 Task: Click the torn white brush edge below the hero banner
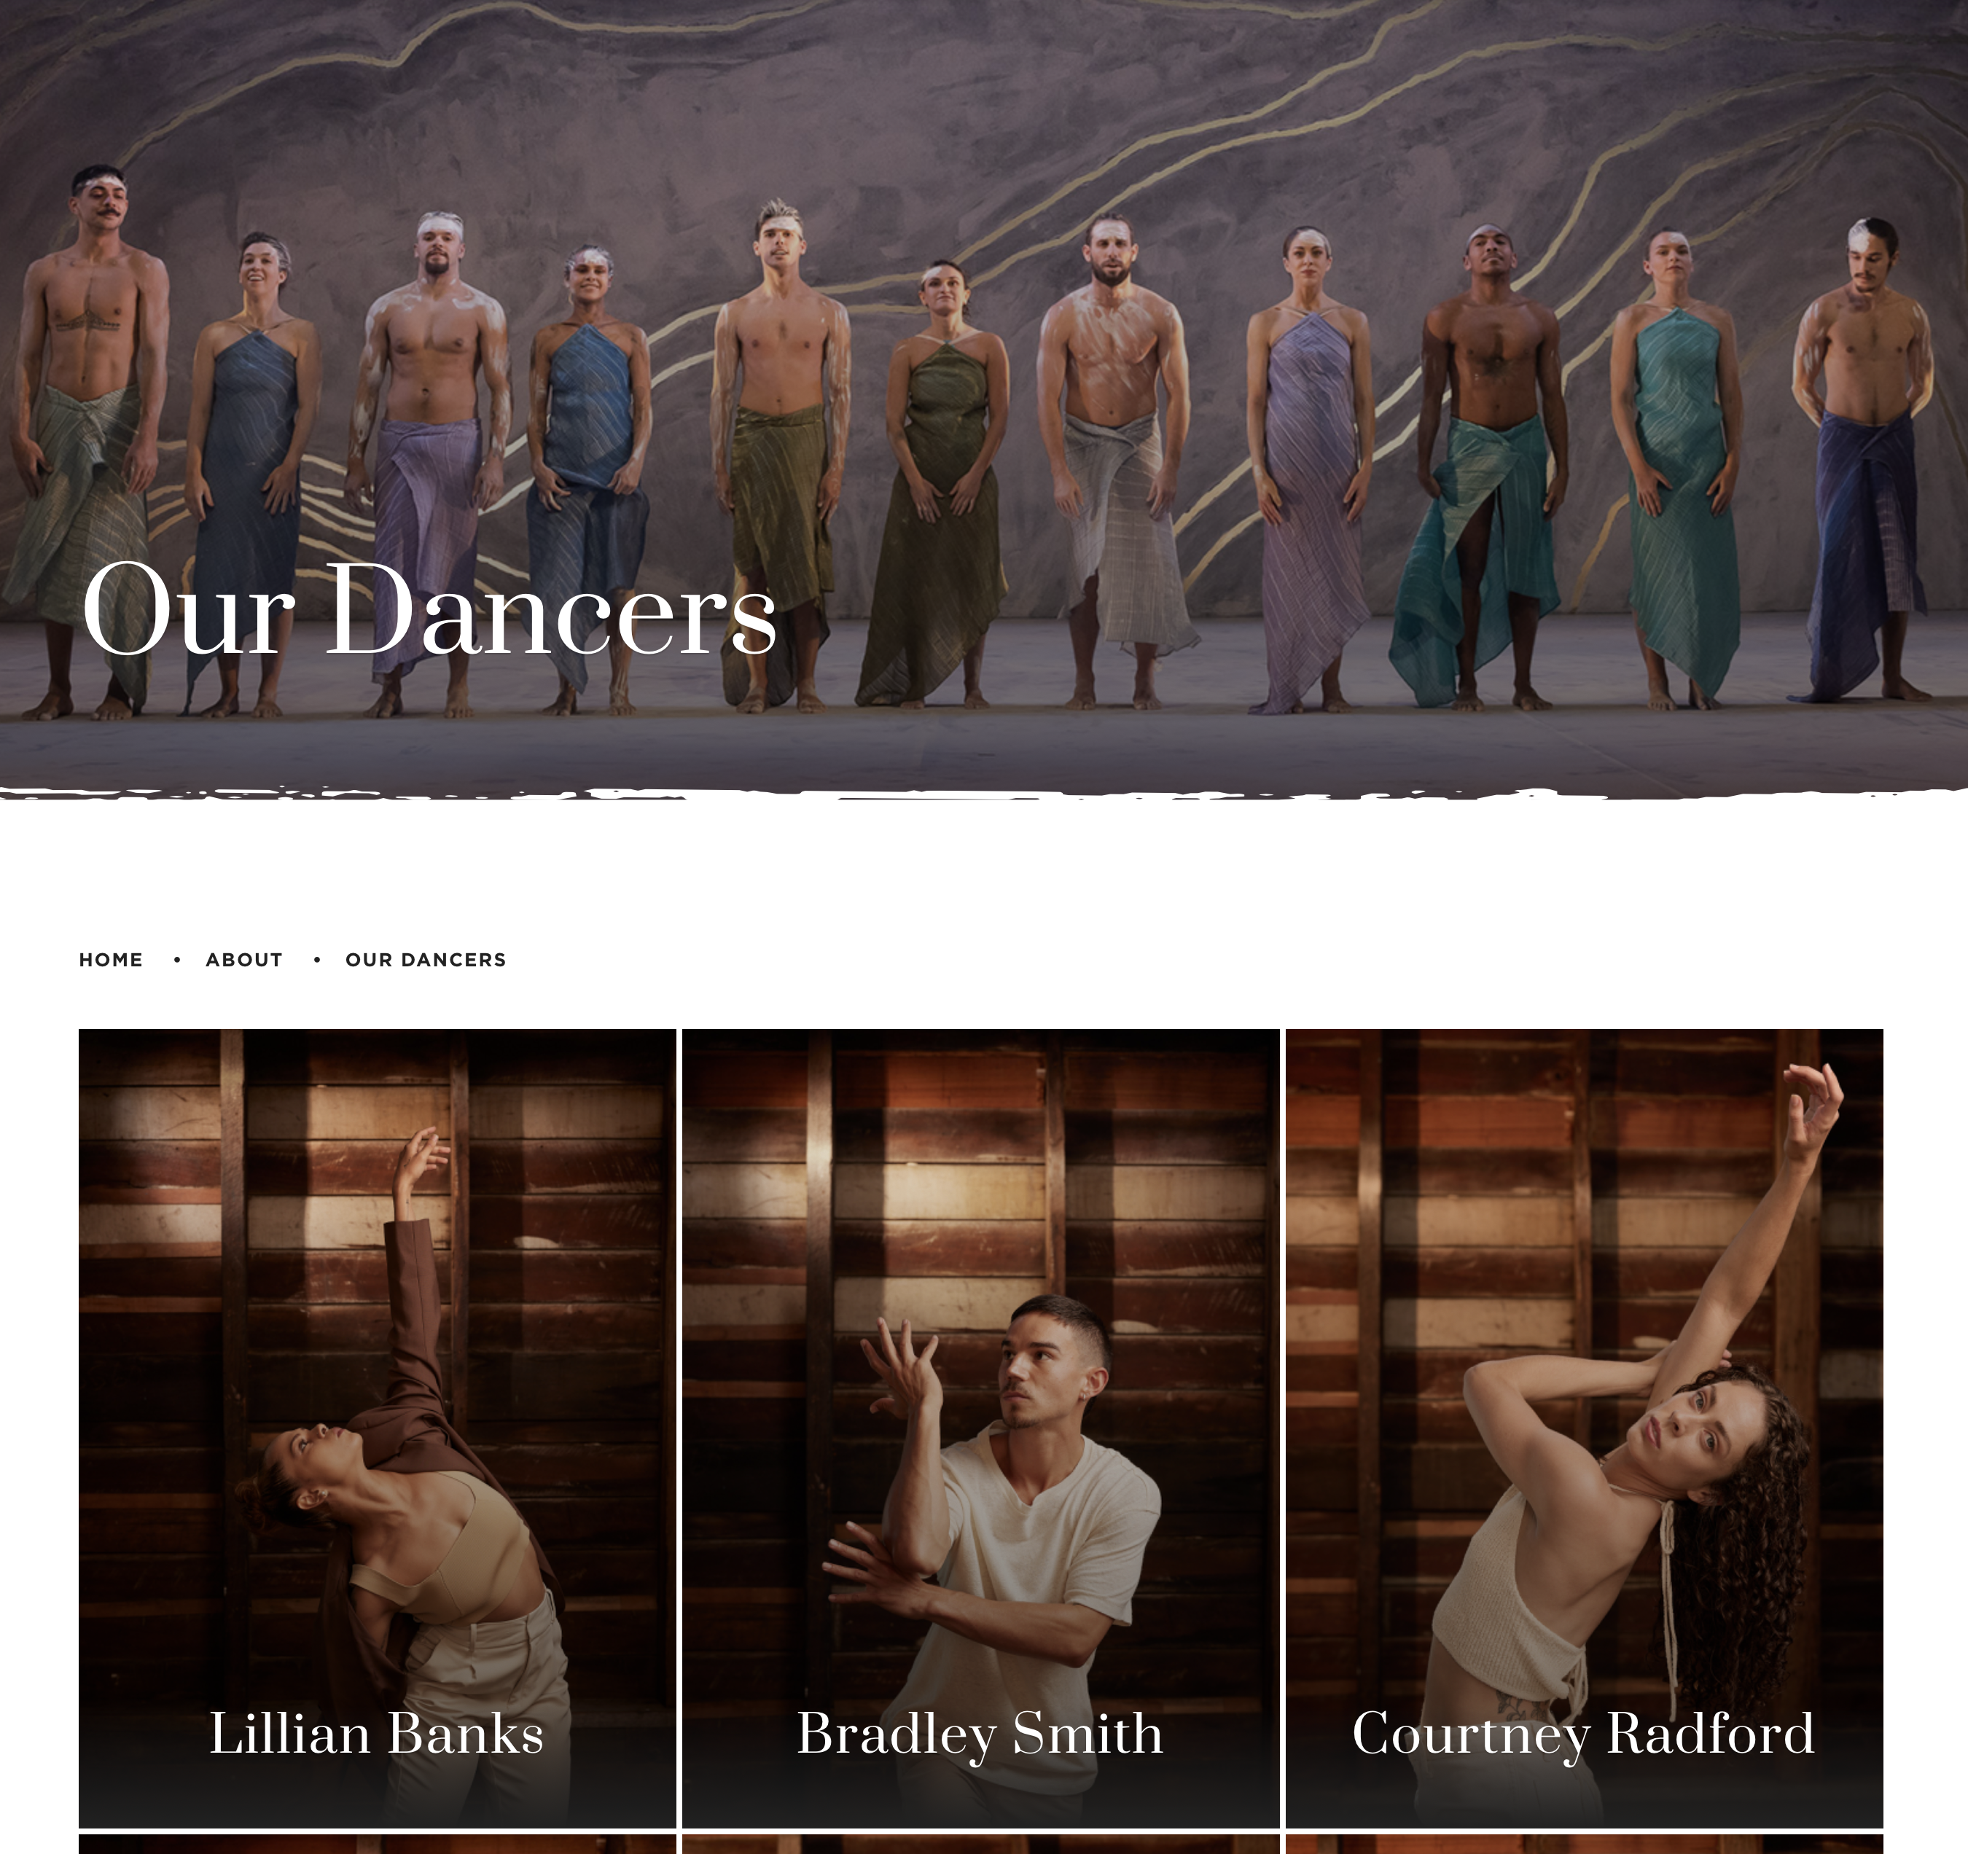click(x=984, y=794)
